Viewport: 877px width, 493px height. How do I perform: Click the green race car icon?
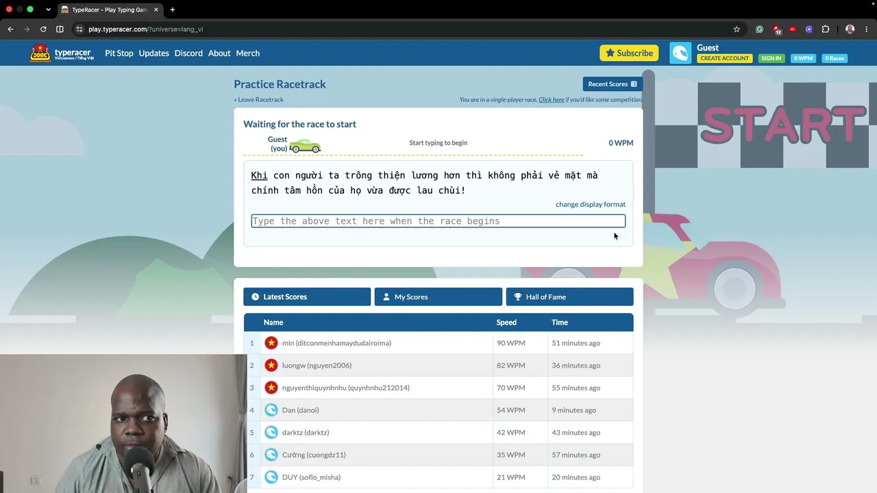[305, 146]
